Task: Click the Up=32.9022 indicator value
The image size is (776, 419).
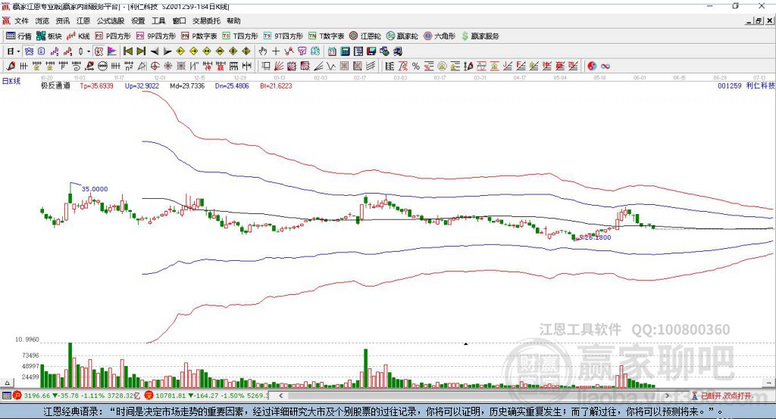Action: tap(142, 86)
